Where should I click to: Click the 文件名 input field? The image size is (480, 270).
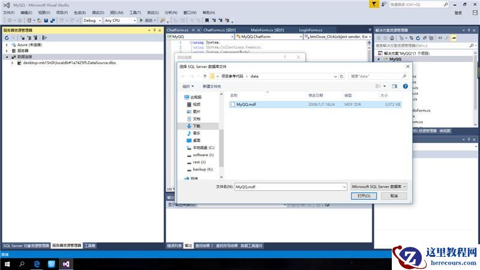[290, 187]
